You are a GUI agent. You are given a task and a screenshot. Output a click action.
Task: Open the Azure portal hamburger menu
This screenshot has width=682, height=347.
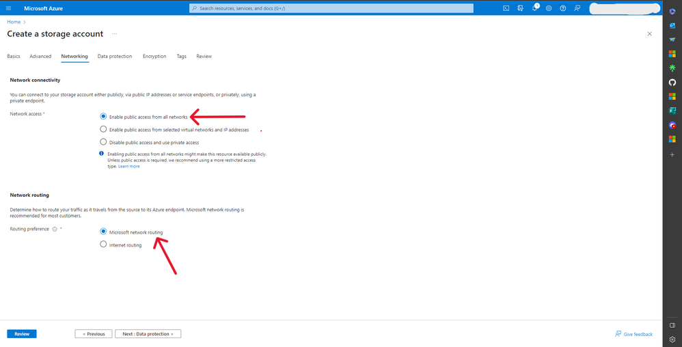click(9, 8)
